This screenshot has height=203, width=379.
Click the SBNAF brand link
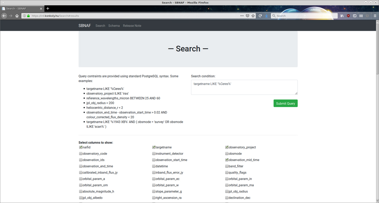coord(85,26)
